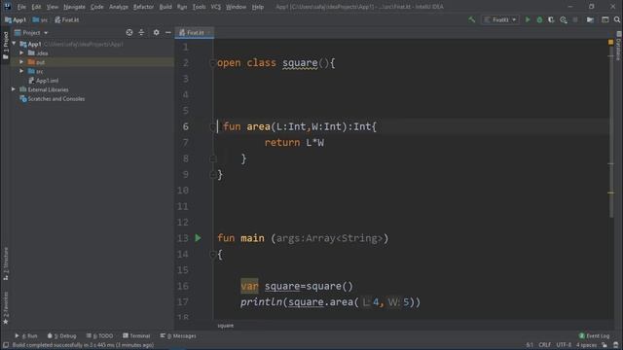Open the Messages tool window button
Viewport: 623px width, 350px height.
(x=178, y=335)
